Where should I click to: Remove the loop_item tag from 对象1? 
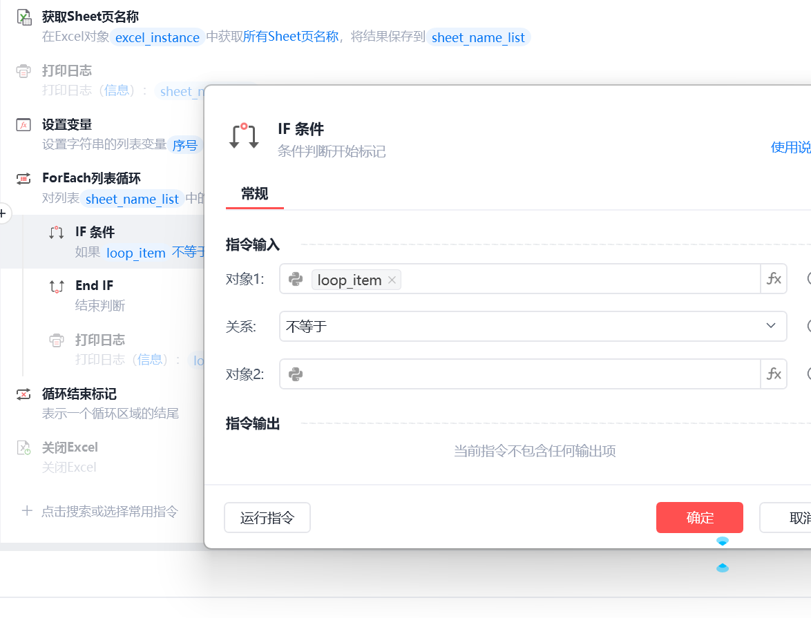pyautogui.click(x=392, y=280)
